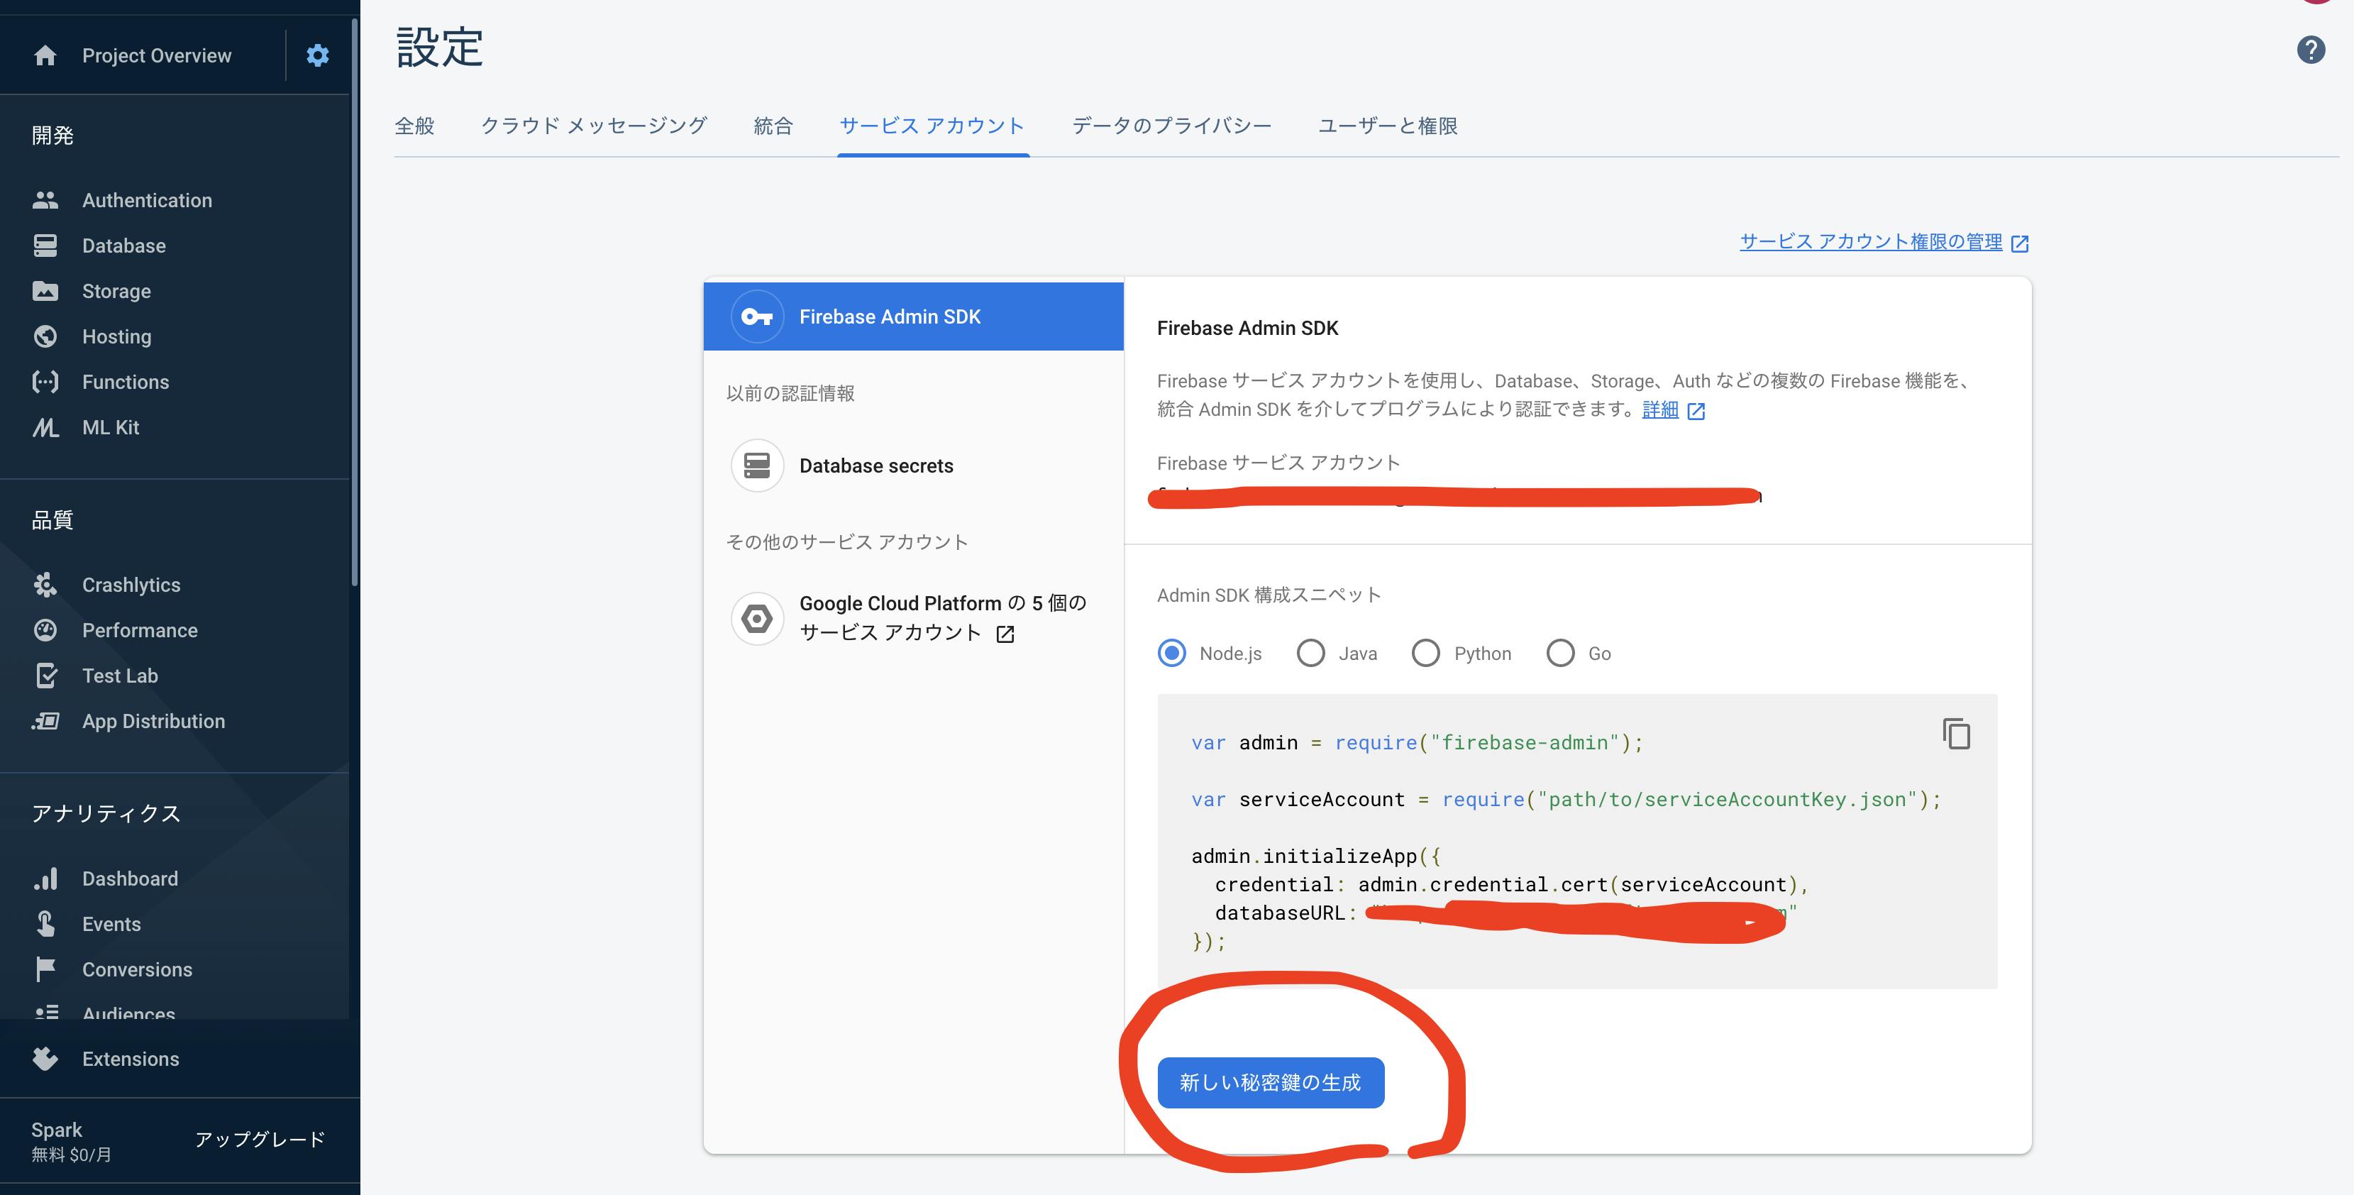The width and height of the screenshot is (2354, 1195).
Task: Open Functions in the sidebar
Action: pyautogui.click(x=125, y=382)
